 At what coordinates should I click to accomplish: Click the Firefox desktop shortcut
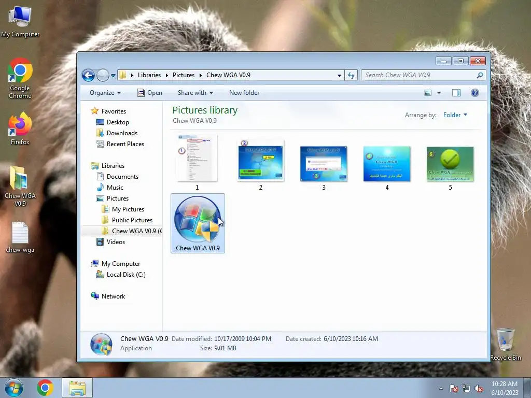tap(20, 129)
